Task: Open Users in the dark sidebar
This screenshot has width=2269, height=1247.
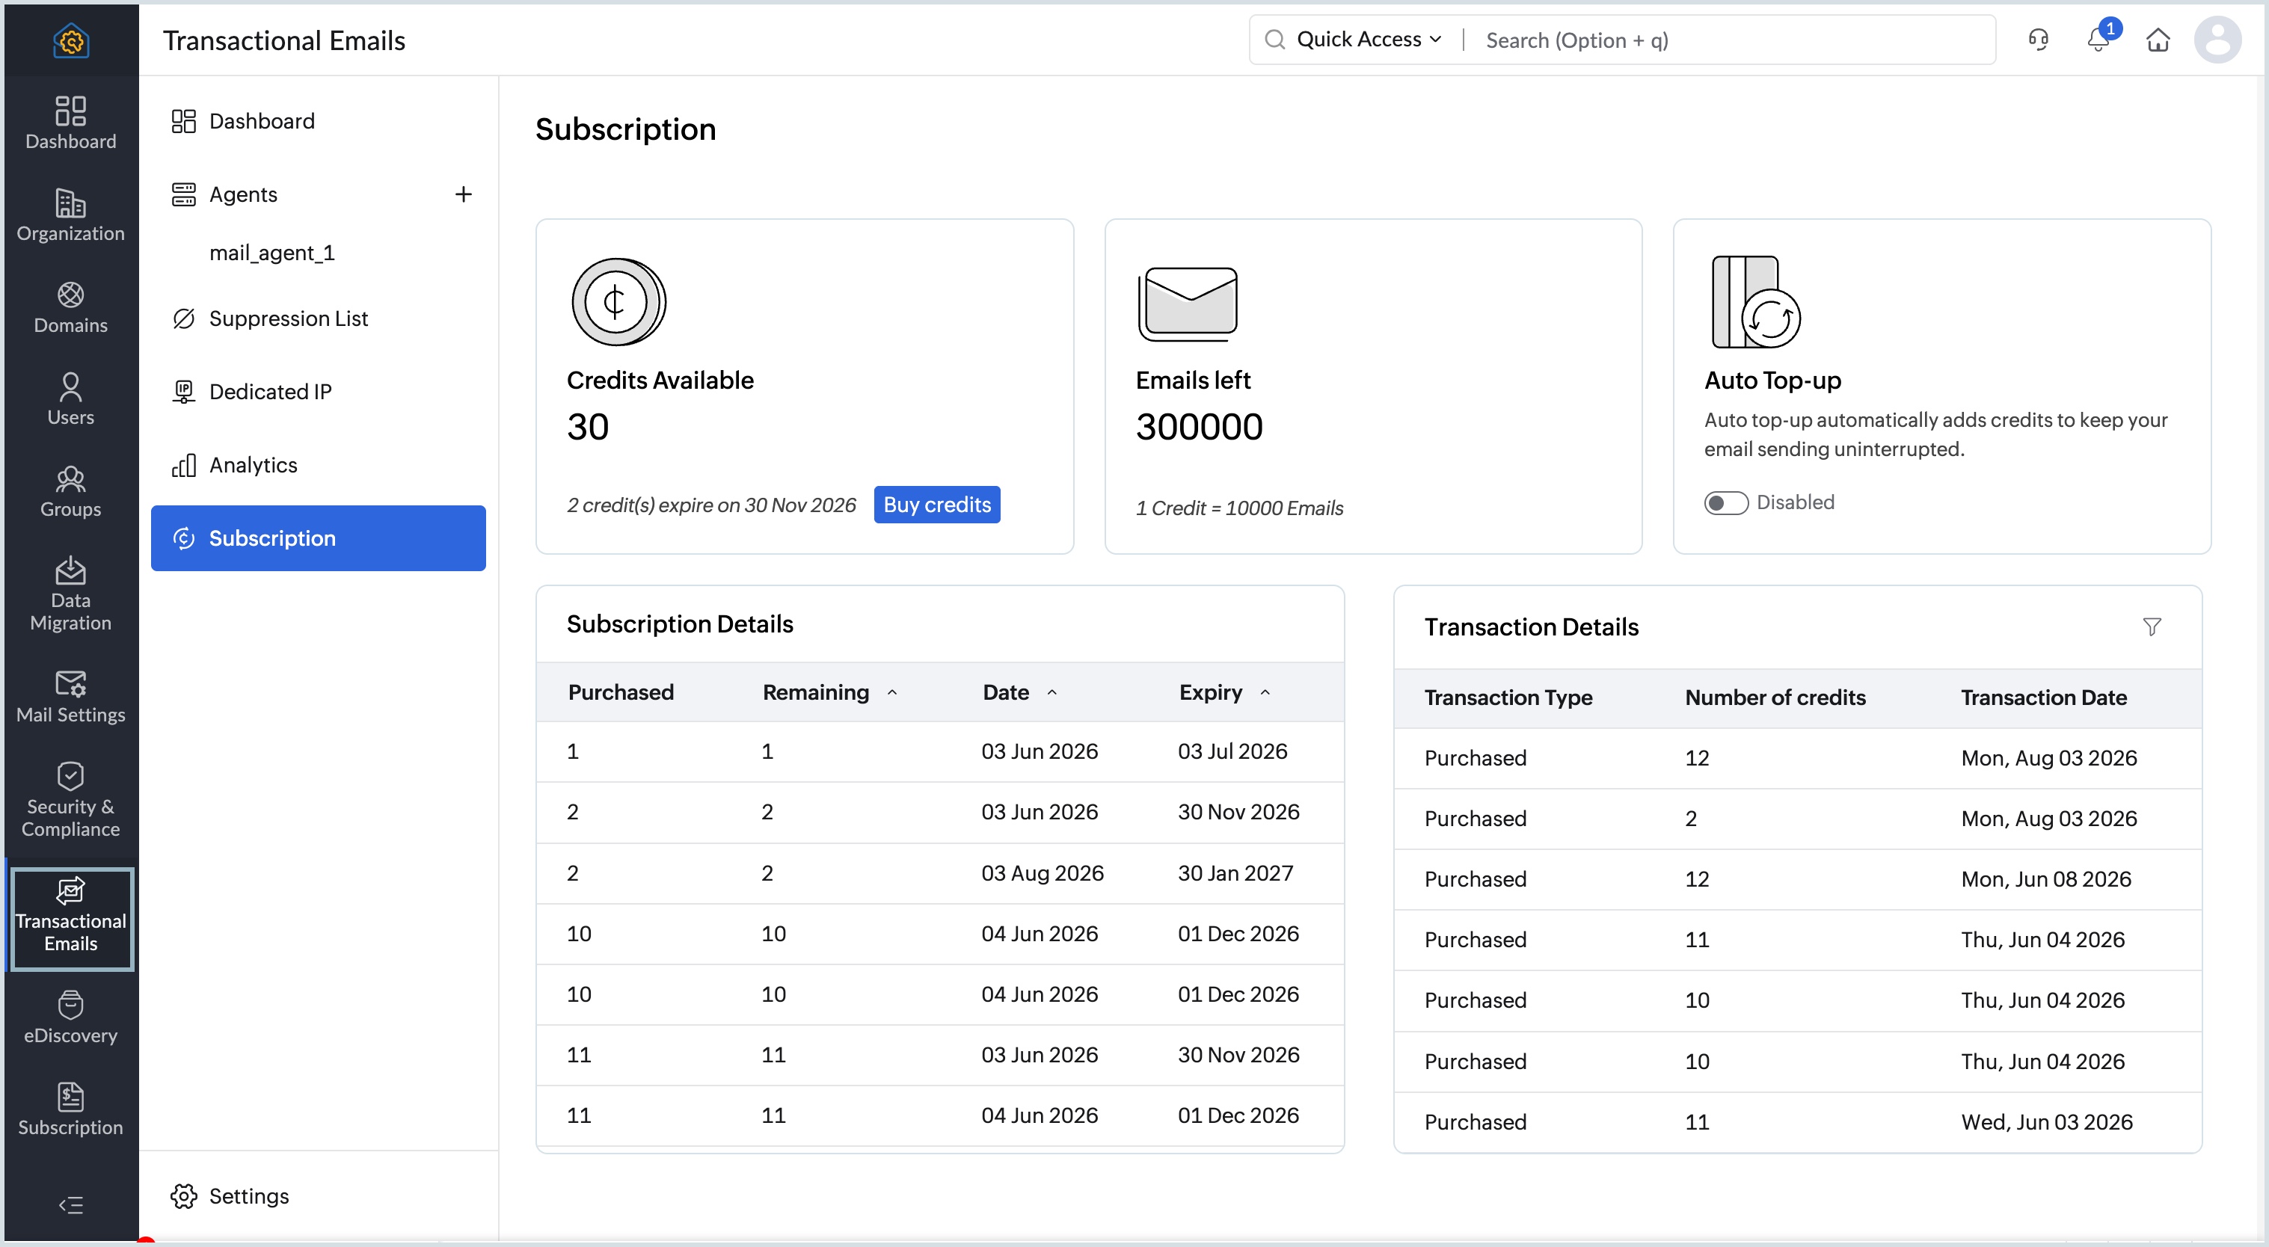Action: [70, 399]
